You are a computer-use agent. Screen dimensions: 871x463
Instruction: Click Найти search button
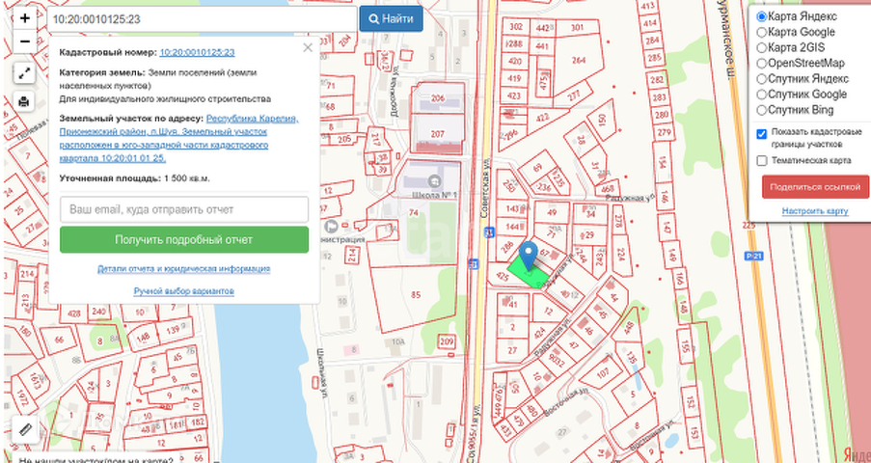tap(391, 19)
